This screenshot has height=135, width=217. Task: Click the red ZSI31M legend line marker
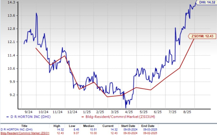(x=83, y=117)
